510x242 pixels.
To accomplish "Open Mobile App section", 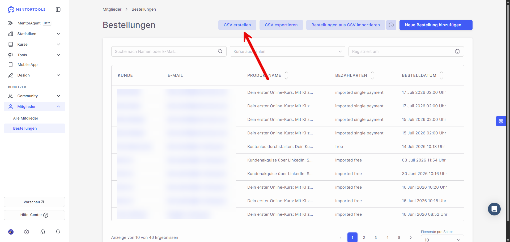I will 34,65.
